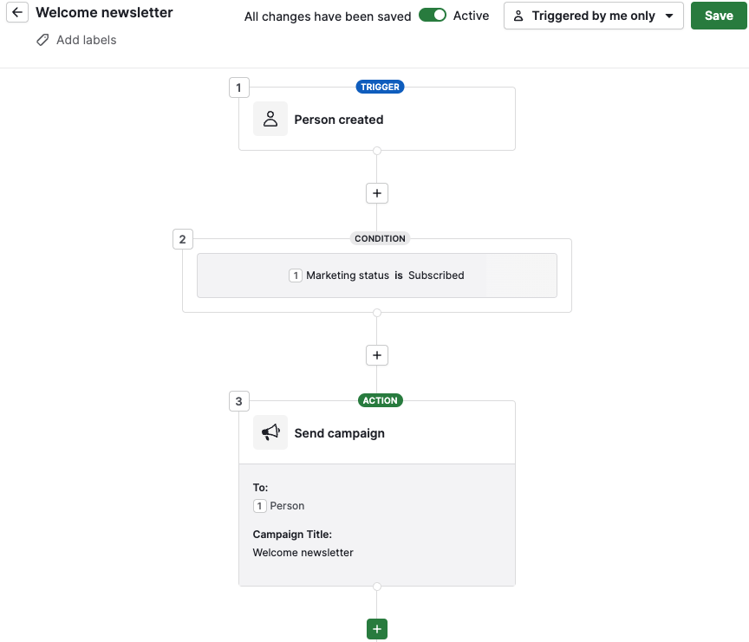This screenshot has width=749, height=642.
Task: Click the tag icon next to Add labels
Action: 42,39
